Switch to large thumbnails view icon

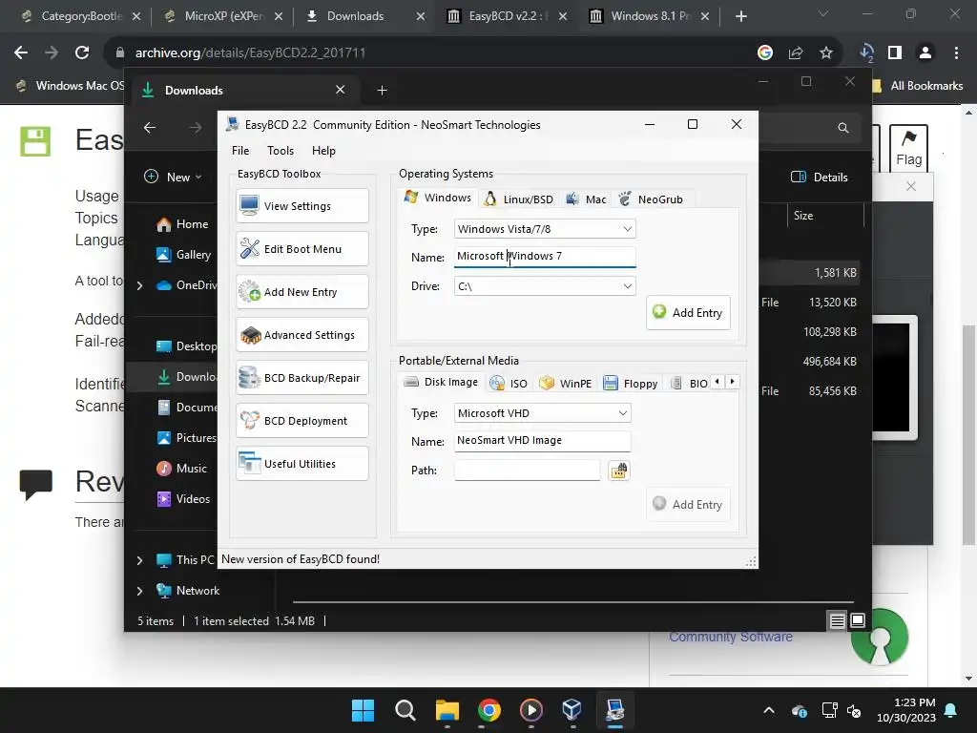click(858, 620)
